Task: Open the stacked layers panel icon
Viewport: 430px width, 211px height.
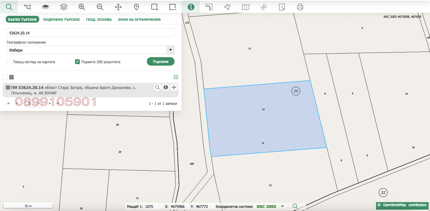Action: pos(64,7)
